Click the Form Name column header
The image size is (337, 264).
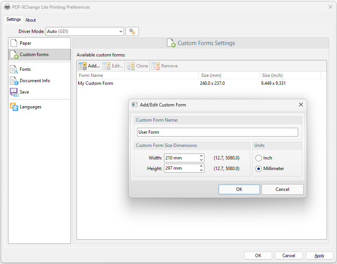pos(138,75)
